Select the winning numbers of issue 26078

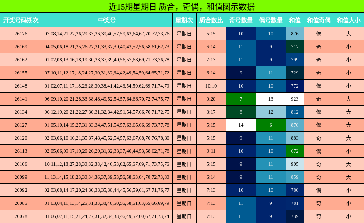[x=107, y=216]
